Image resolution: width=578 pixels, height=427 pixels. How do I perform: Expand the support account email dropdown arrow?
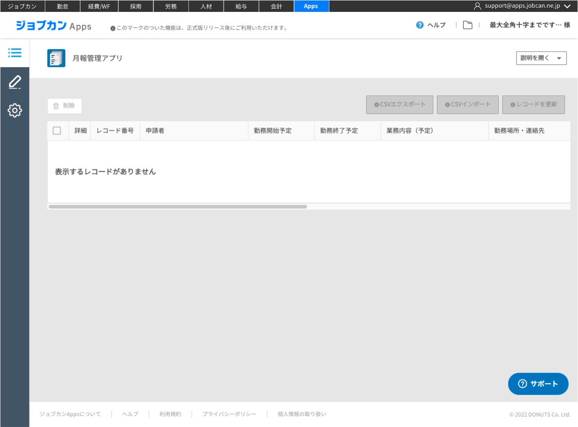coord(567,6)
